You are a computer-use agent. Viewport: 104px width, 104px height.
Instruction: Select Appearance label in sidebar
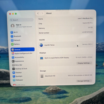point(19,61)
